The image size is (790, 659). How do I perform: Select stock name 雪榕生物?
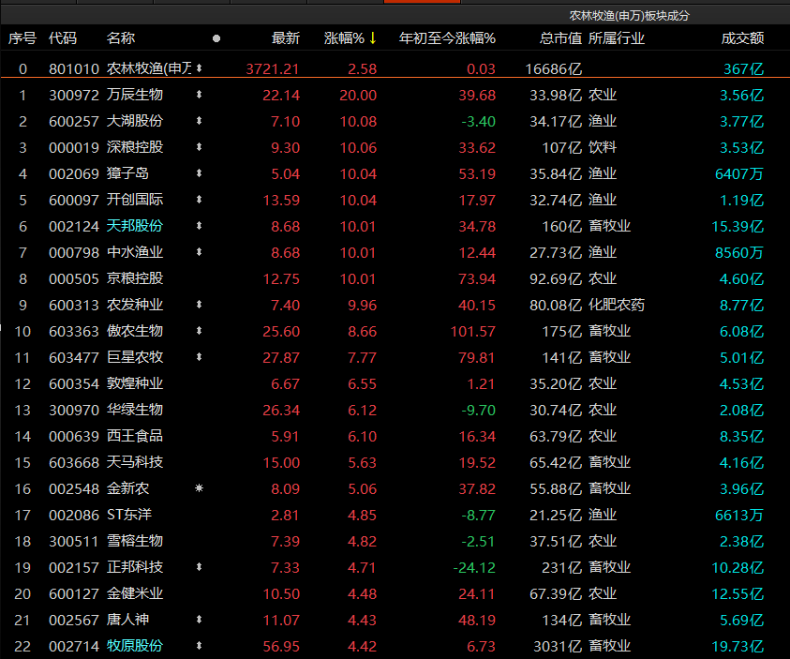(x=135, y=541)
